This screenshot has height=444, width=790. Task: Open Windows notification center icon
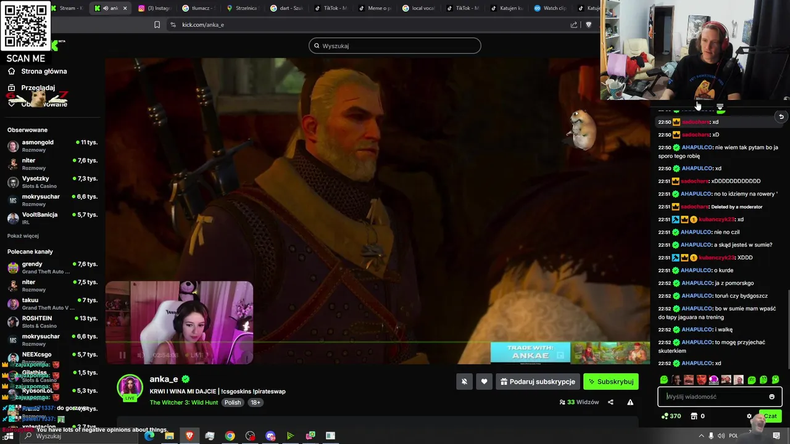coord(776,436)
